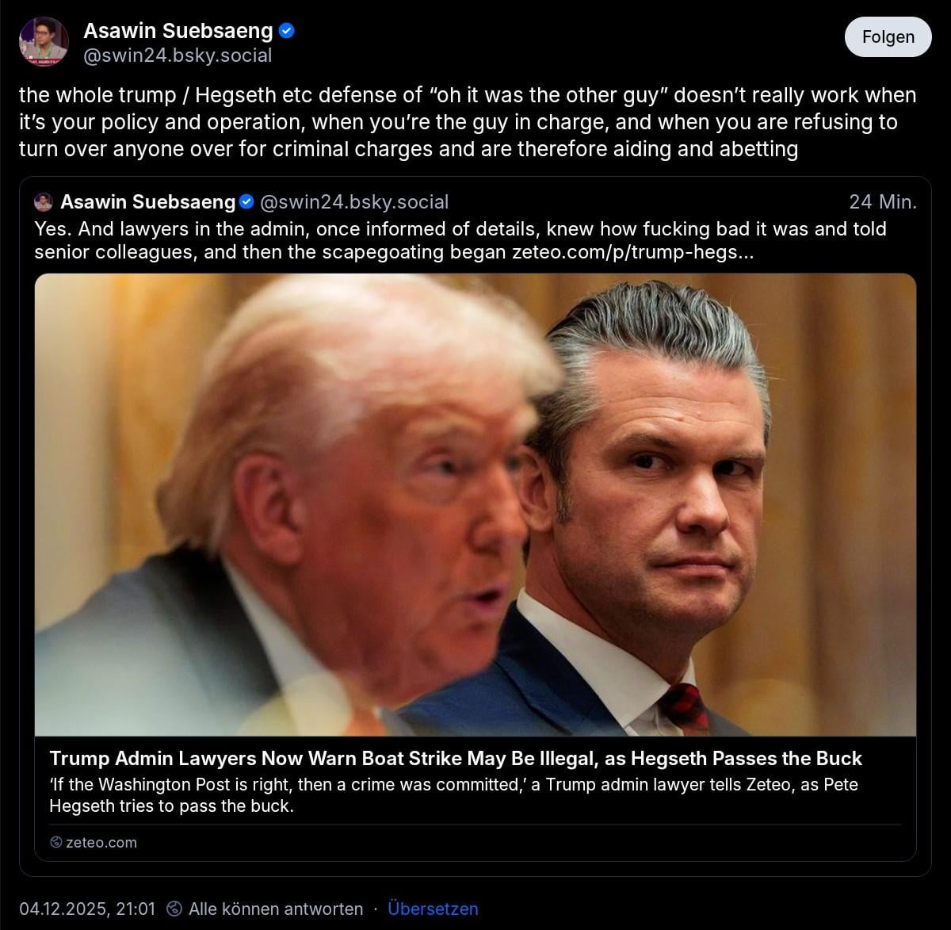Click the post date 04.12.2025, 21:01
951x930 pixels.
pyautogui.click(x=87, y=909)
